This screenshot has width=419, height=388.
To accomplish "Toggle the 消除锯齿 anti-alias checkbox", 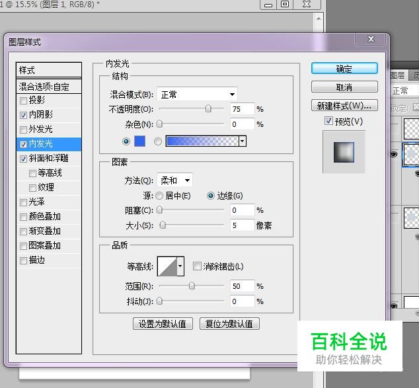I will [x=197, y=266].
